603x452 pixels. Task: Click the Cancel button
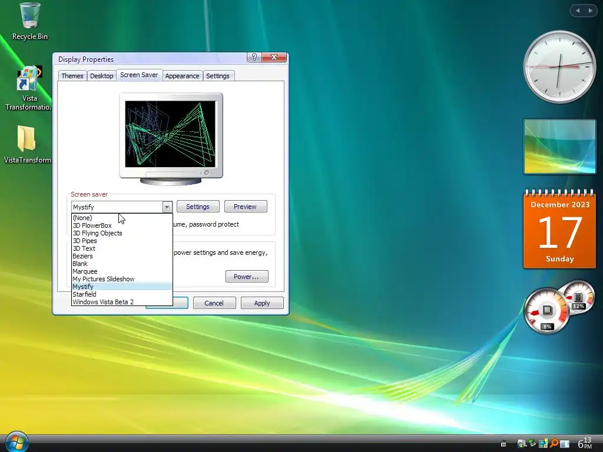pyautogui.click(x=214, y=303)
